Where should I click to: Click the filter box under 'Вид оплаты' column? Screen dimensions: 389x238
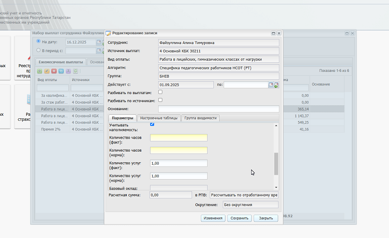click(x=53, y=88)
